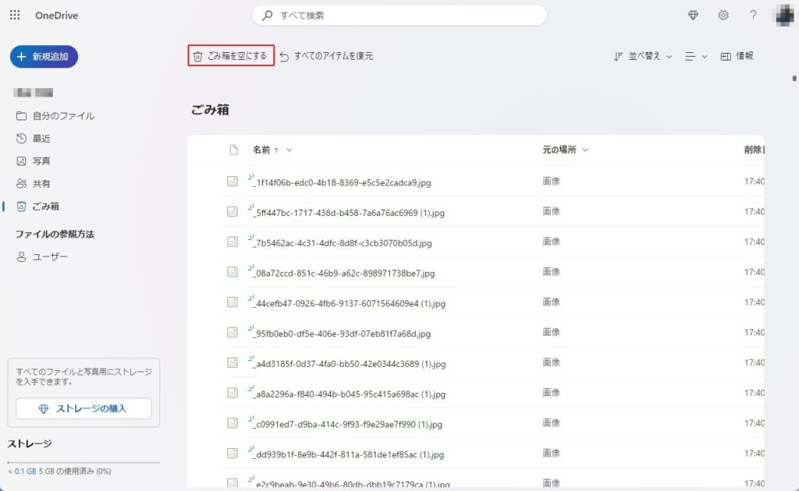The image size is (799, 491).
Task: Open 写真 in the sidebar
Action: click(41, 161)
